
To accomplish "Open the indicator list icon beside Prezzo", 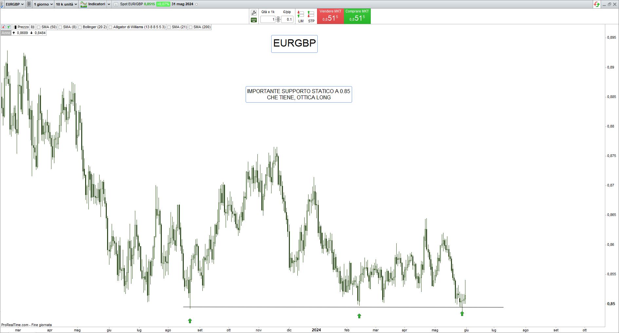I will (33, 27).
